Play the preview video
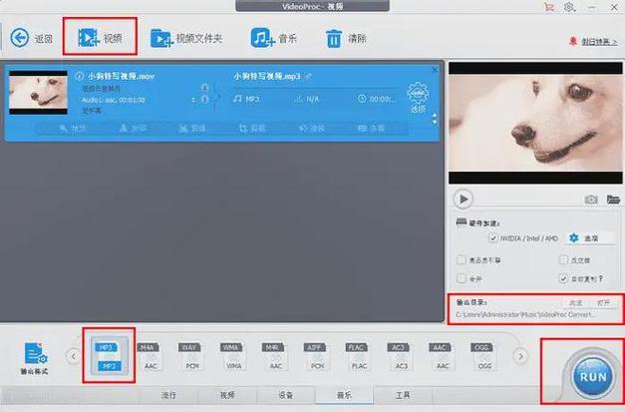 pos(464,199)
